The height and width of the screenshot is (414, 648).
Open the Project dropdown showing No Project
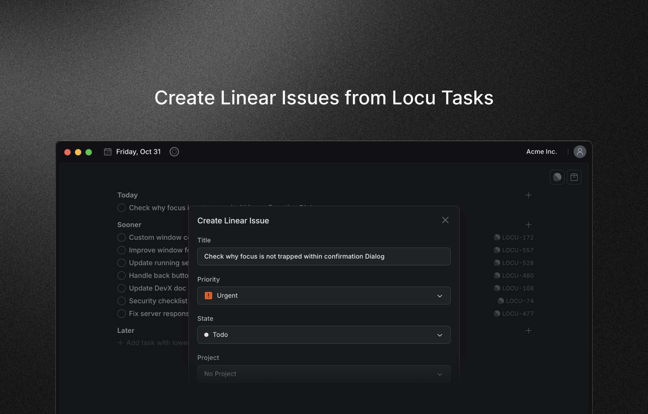[324, 374]
